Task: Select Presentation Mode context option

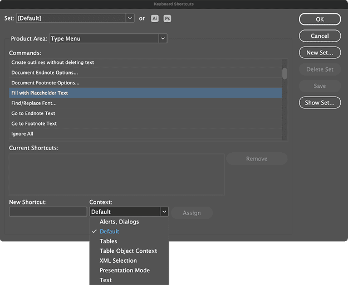Action: click(125, 271)
